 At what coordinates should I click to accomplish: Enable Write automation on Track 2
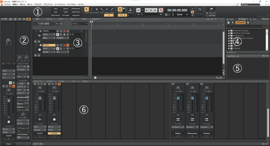[61, 49]
